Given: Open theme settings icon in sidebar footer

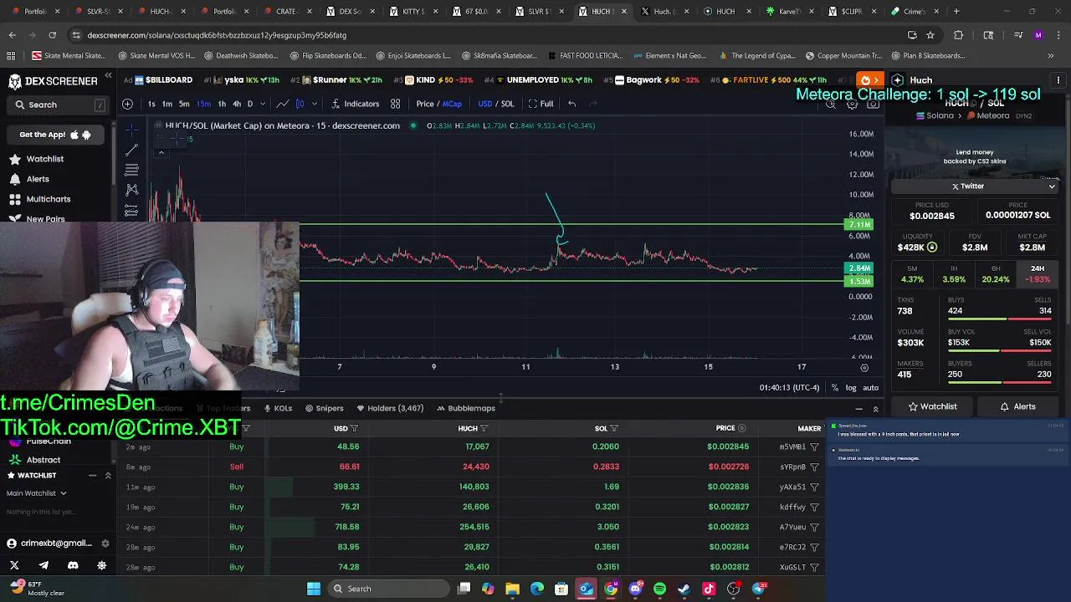Looking at the screenshot, I should 102,565.
